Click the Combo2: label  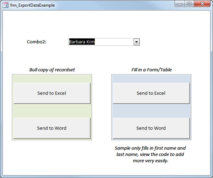(36, 42)
